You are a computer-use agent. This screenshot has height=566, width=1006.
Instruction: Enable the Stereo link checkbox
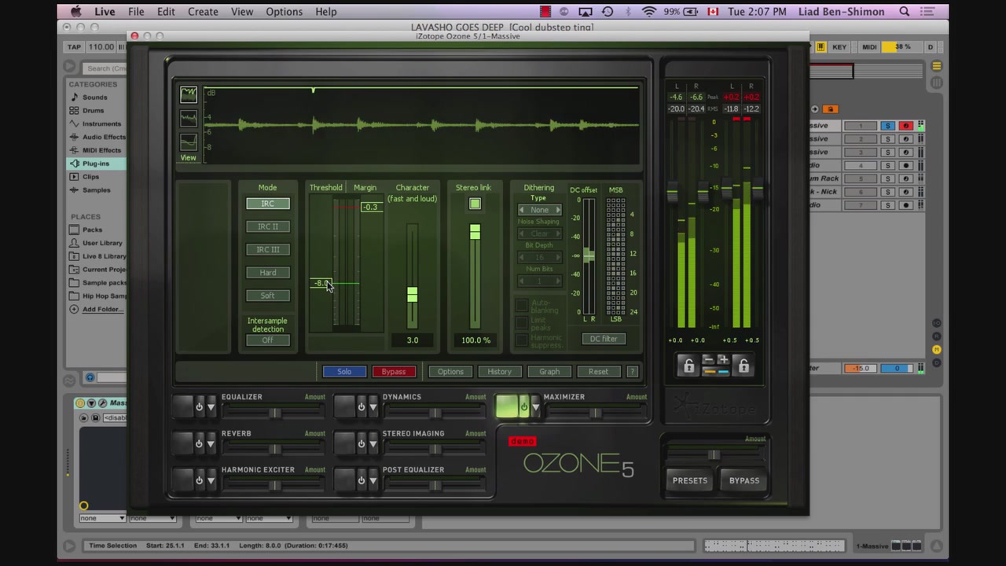475,204
